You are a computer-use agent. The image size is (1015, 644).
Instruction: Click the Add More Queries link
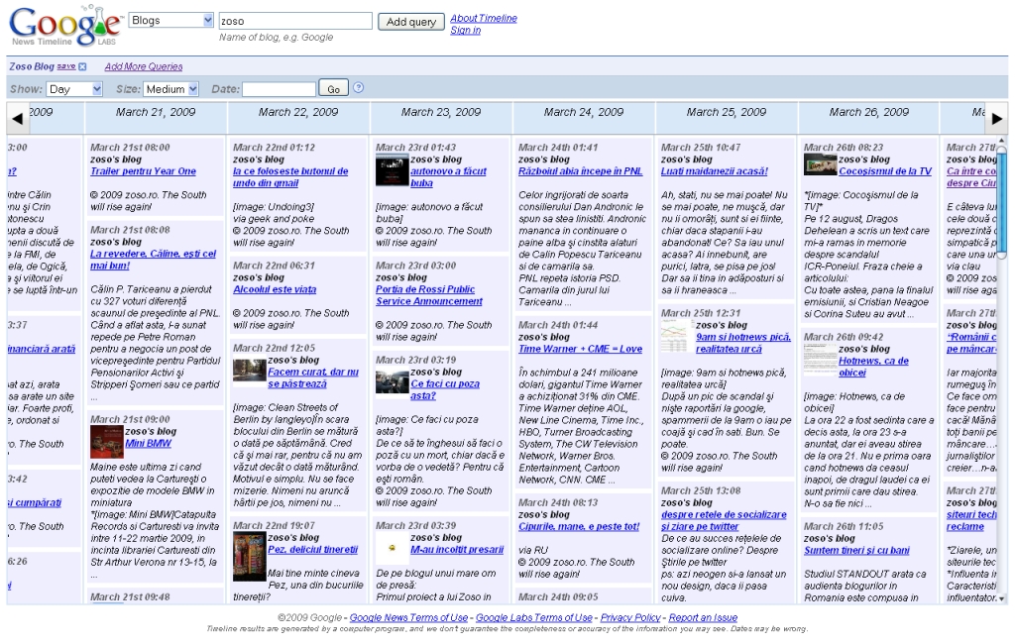tap(144, 67)
